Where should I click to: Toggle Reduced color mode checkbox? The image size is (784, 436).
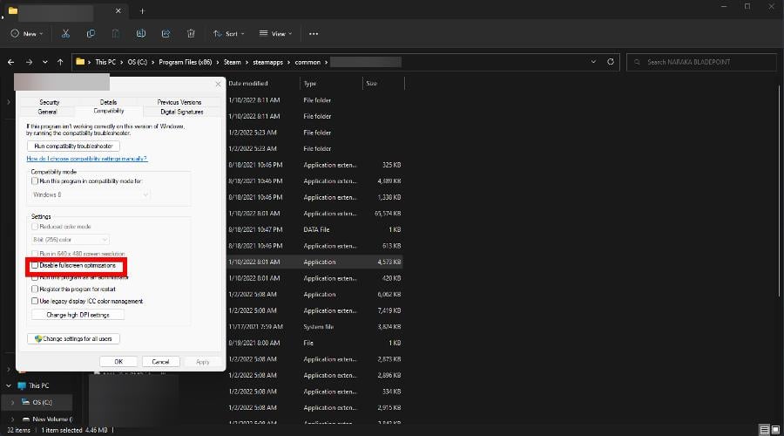click(x=35, y=226)
